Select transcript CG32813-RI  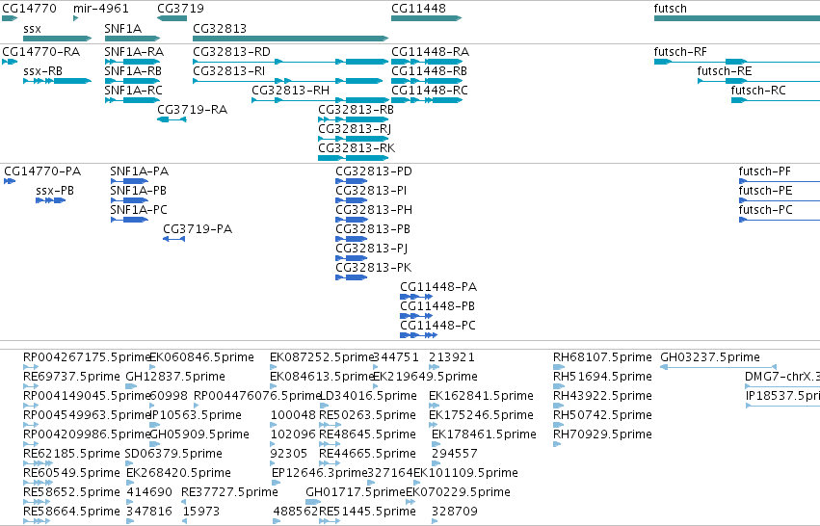229,71
